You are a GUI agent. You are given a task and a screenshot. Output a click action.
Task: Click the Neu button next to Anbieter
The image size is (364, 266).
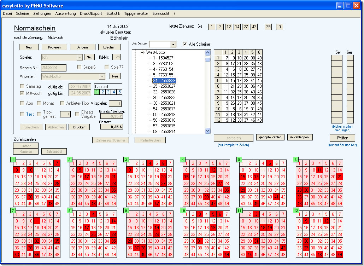coord(115,76)
